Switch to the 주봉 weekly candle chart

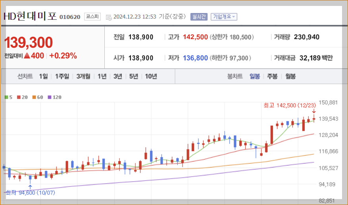pos(272,77)
